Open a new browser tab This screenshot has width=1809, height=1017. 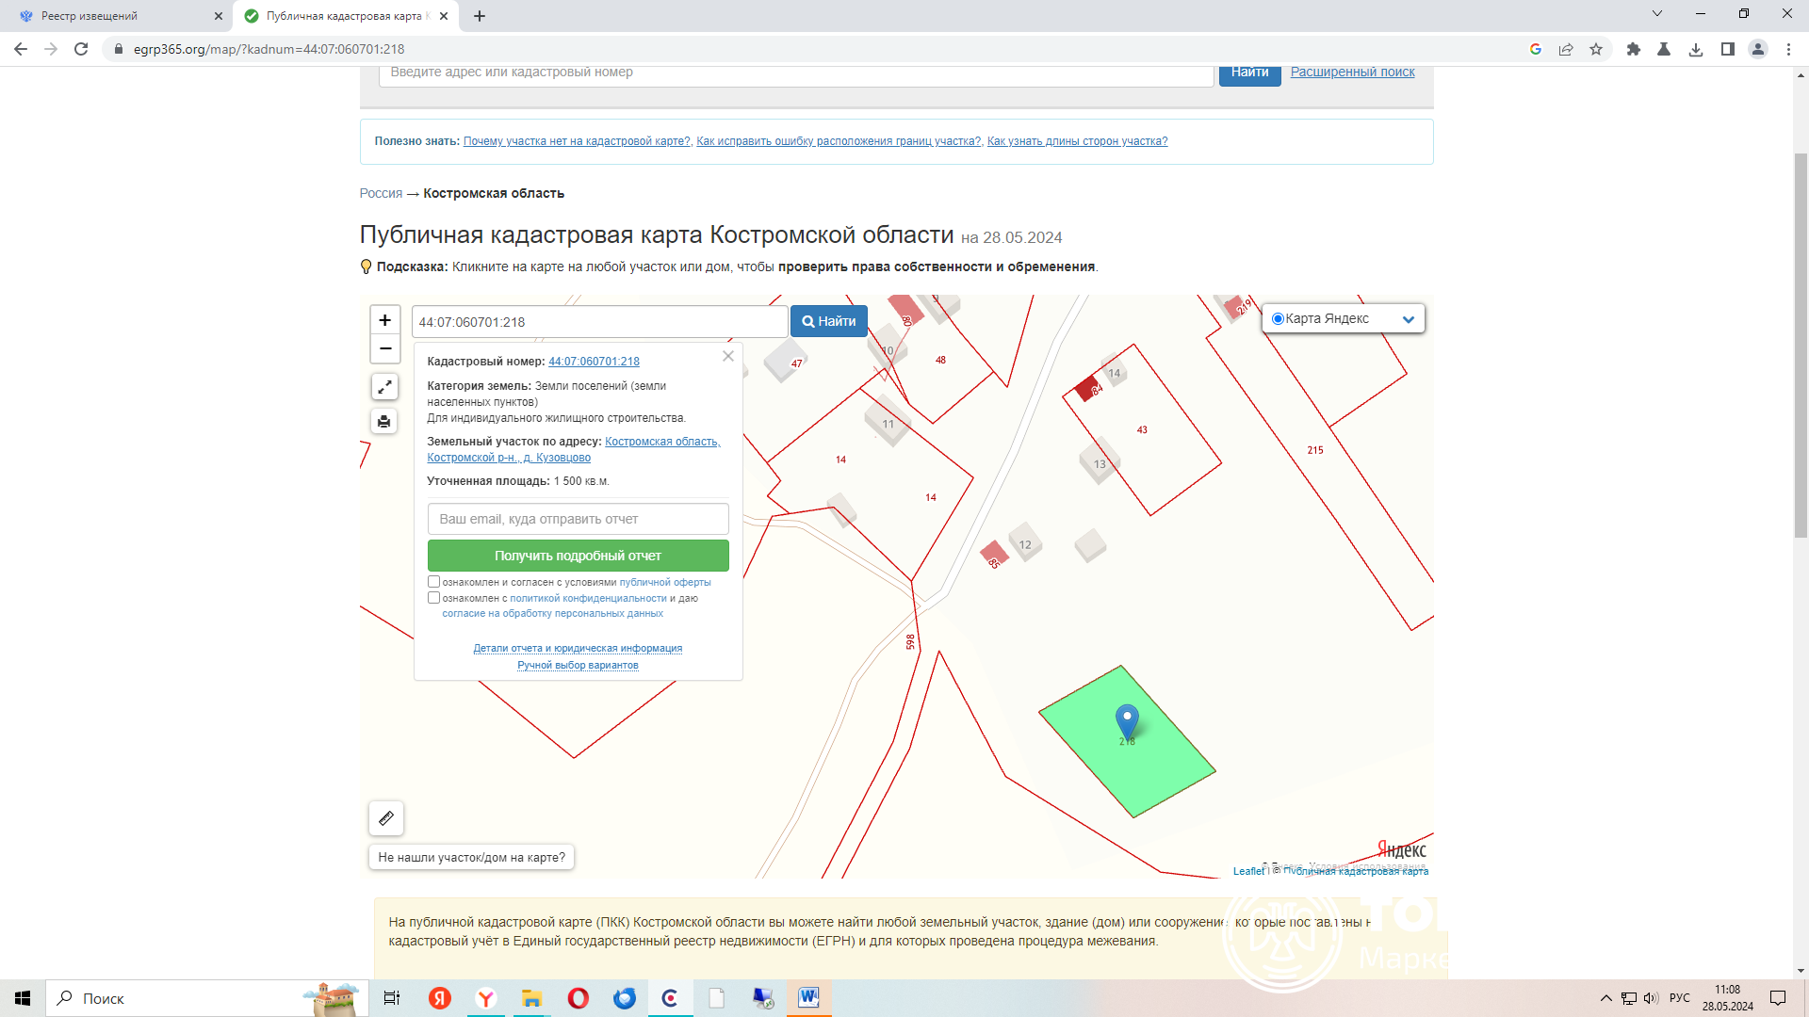[480, 16]
